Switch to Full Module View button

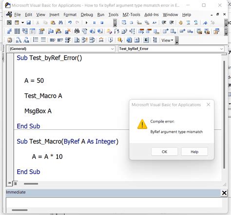[15, 183]
